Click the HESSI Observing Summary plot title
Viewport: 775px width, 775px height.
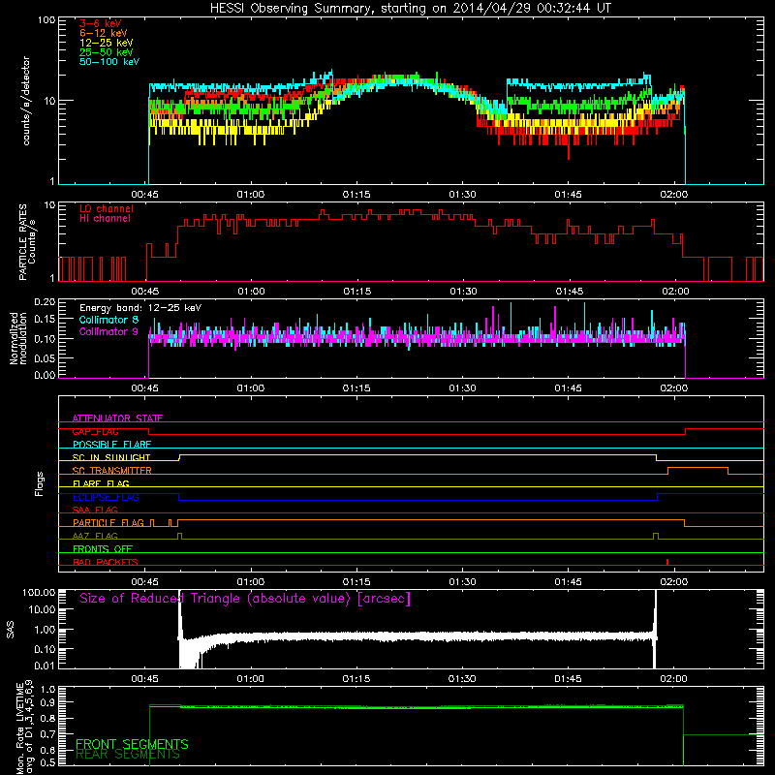coord(410,8)
